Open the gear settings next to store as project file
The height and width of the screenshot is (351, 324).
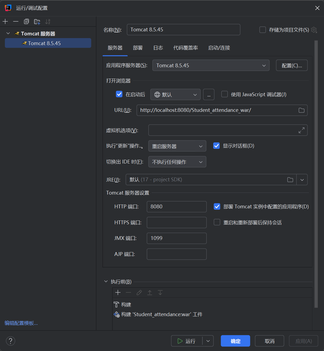click(x=314, y=30)
